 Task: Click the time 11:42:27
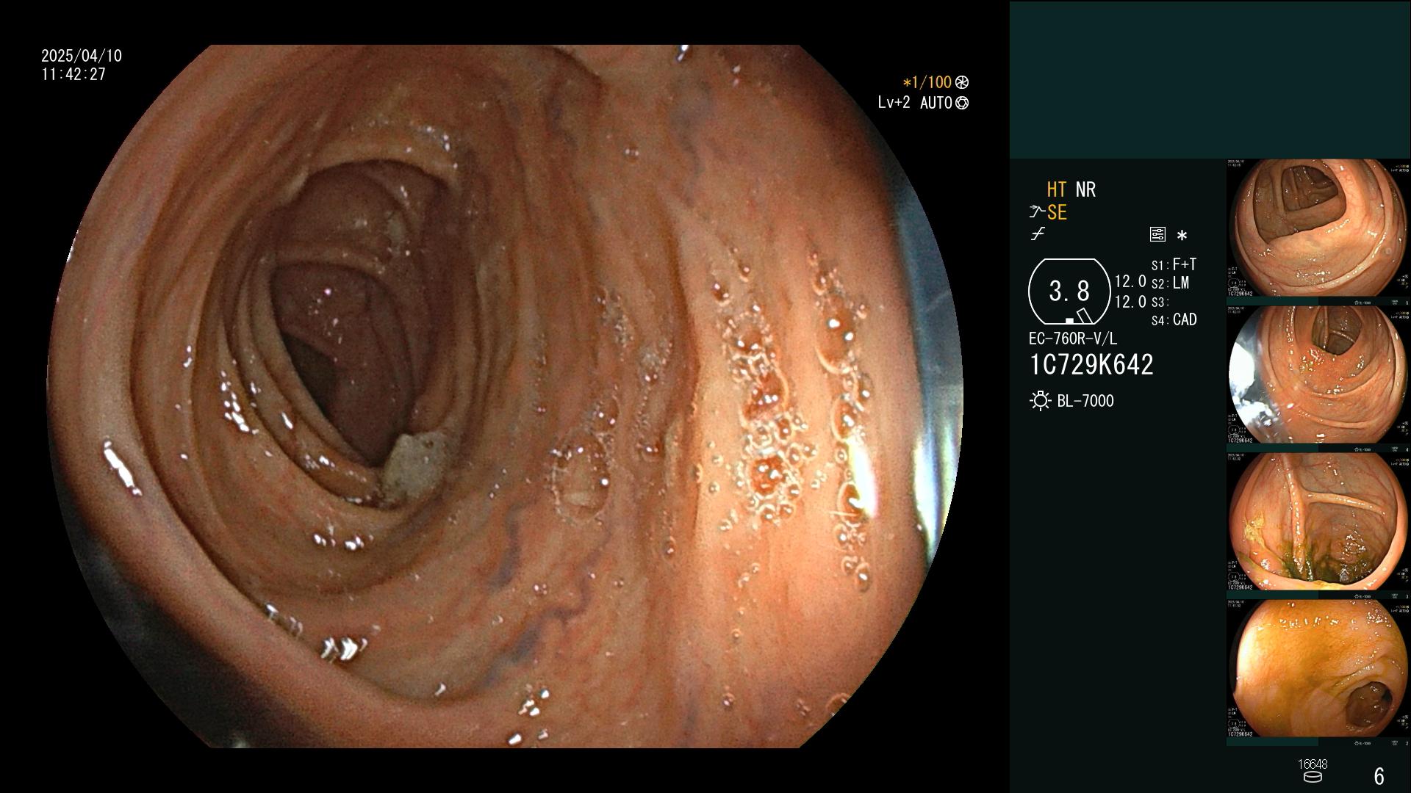point(73,74)
